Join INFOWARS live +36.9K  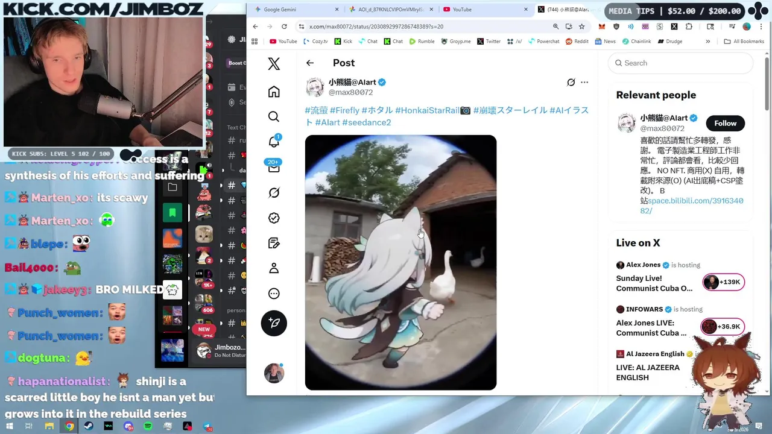coord(723,327)
